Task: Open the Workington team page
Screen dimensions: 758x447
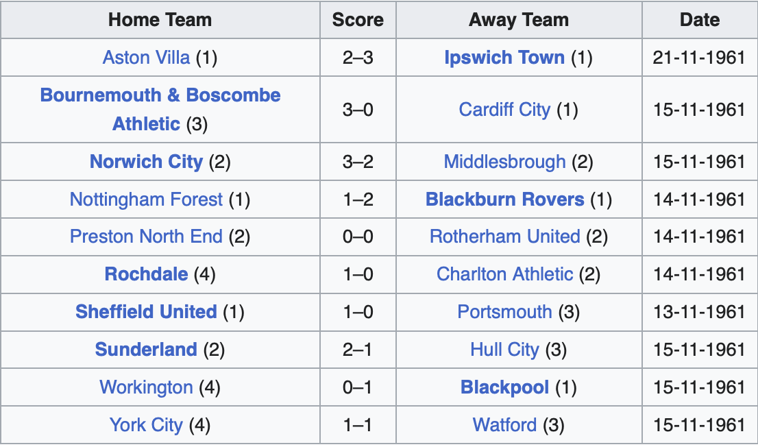Action: click(x=146, y=387)
